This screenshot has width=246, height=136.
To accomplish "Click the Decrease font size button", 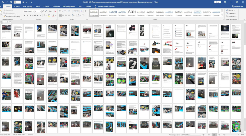I will click(46, 11).
